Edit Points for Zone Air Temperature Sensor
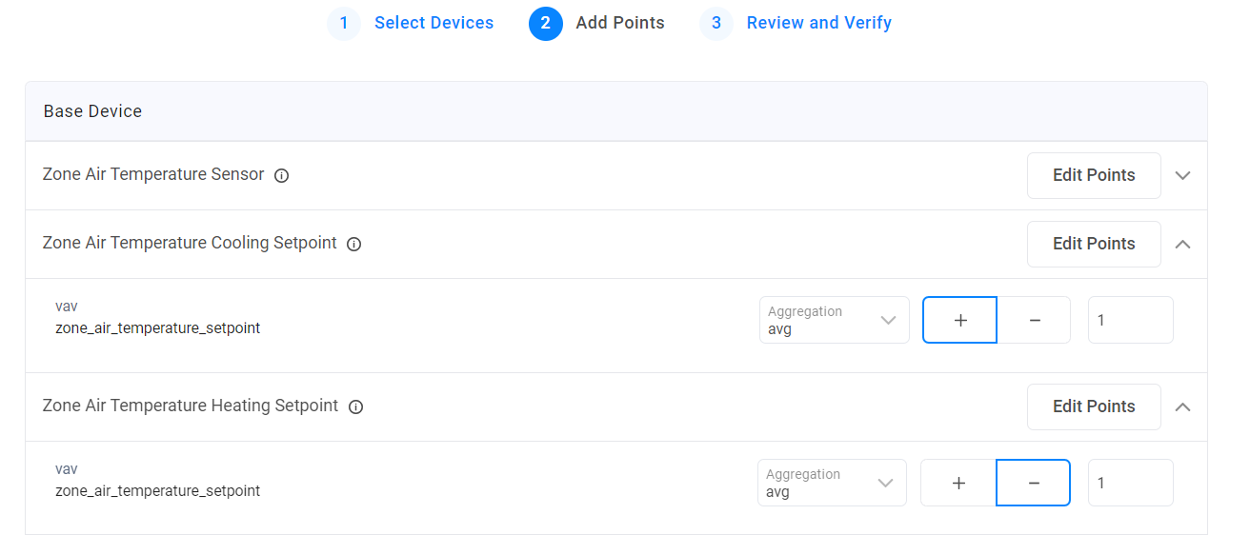The height and width of the screenshot is (535, 1250). (x=1094, y=175)
